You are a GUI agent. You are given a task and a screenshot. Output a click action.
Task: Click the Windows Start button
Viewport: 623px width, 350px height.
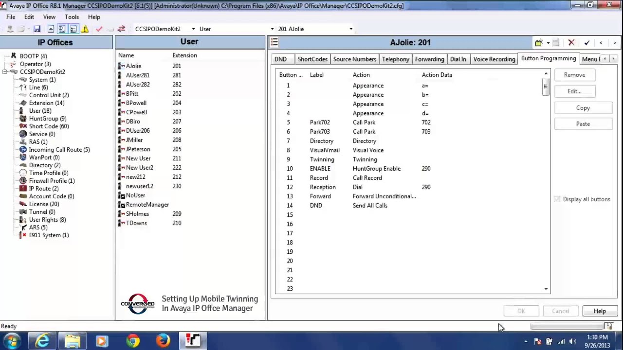point(12,341)
